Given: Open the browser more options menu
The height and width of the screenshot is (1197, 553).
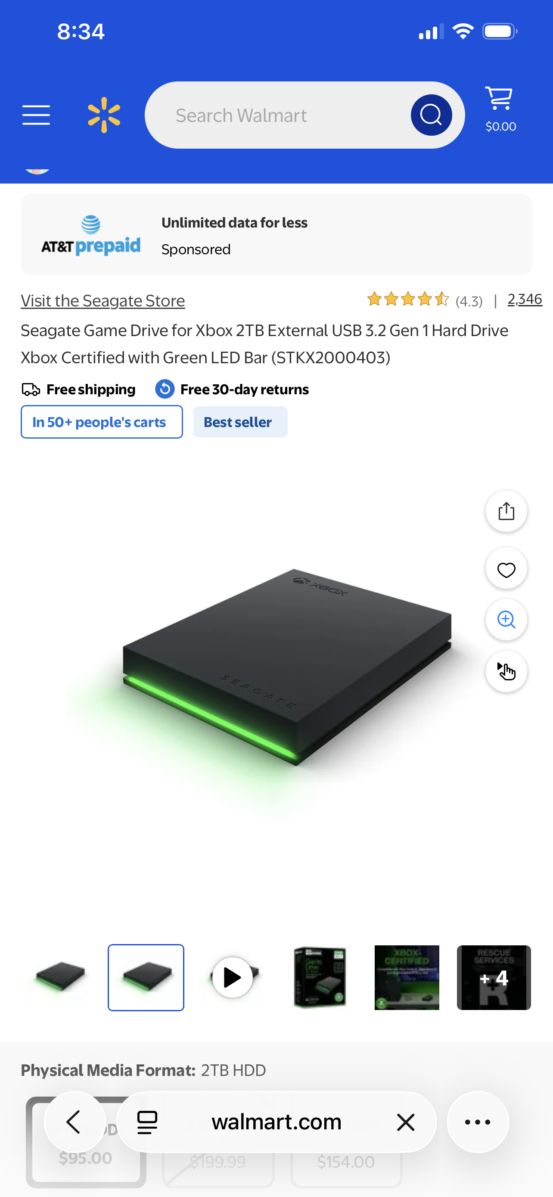Looking at the screenshot, I should tap(478, 1122).
